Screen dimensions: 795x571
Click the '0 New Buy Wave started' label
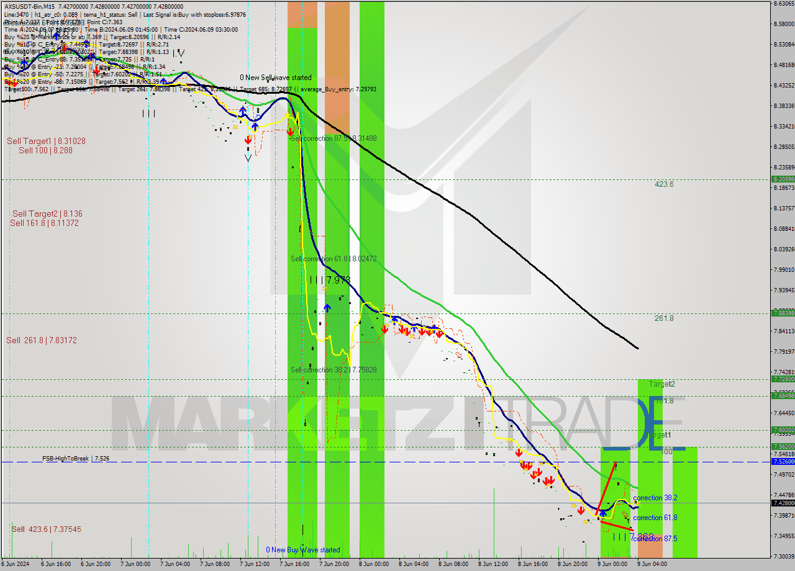point(303,550)
